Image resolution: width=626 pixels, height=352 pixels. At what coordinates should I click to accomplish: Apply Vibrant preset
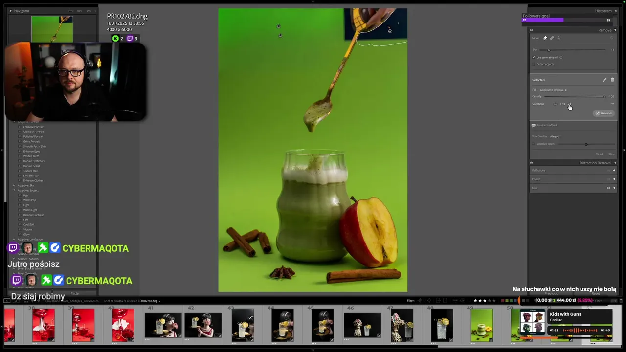28,229
